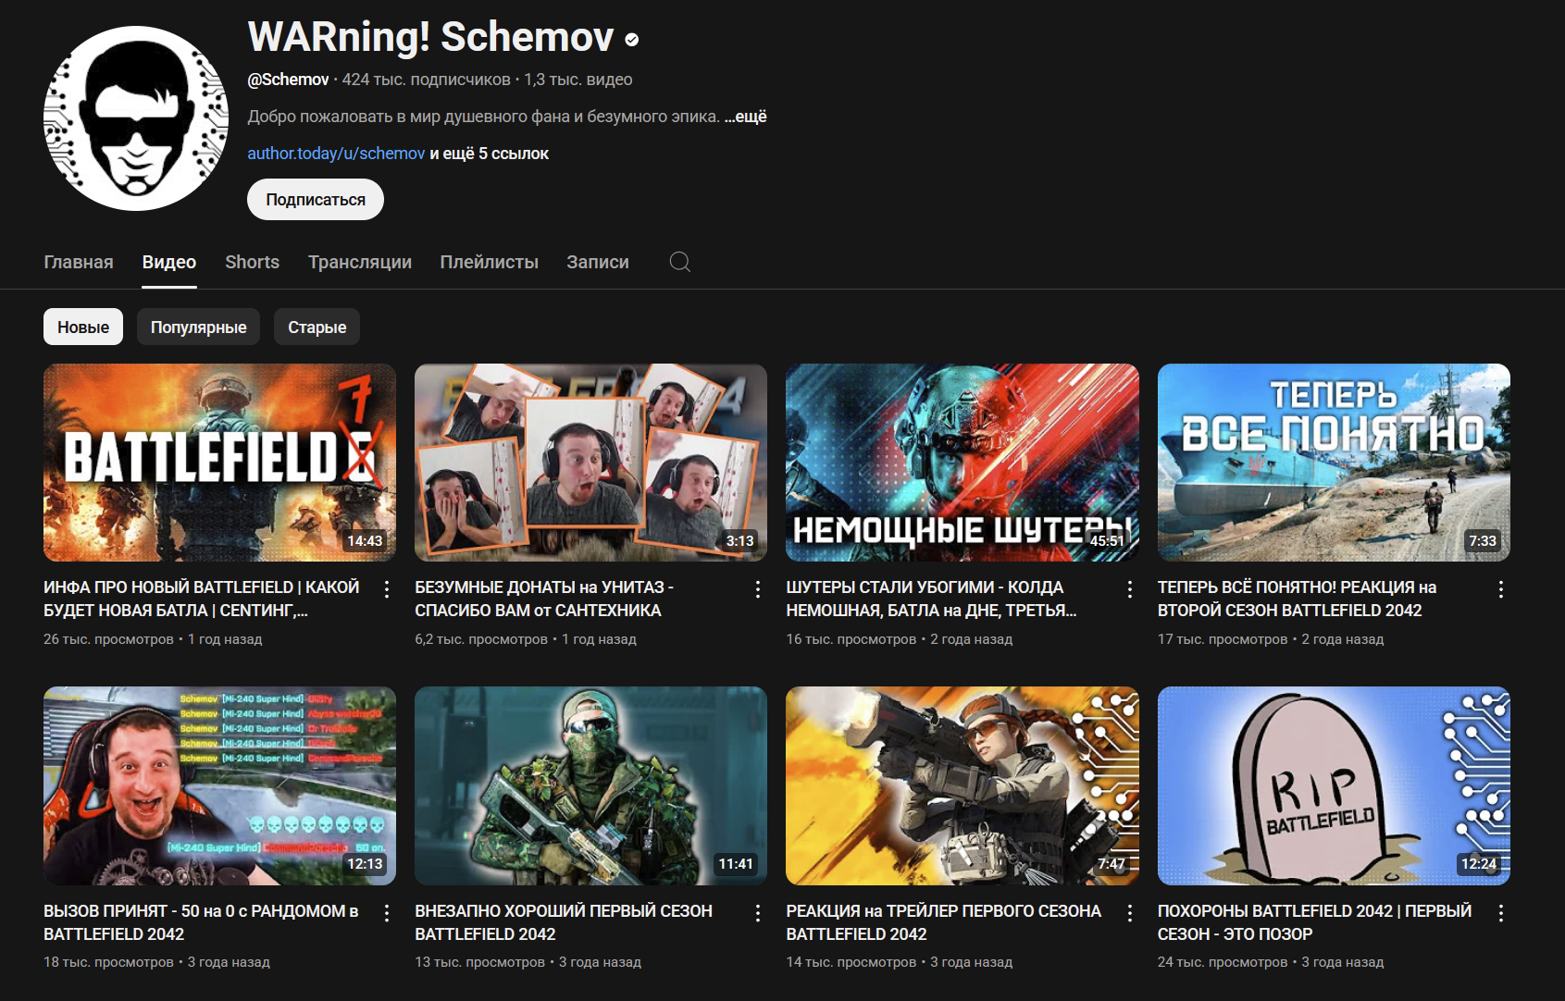
Task: Click the @Schemov channel handle
Action: [288, 80]
